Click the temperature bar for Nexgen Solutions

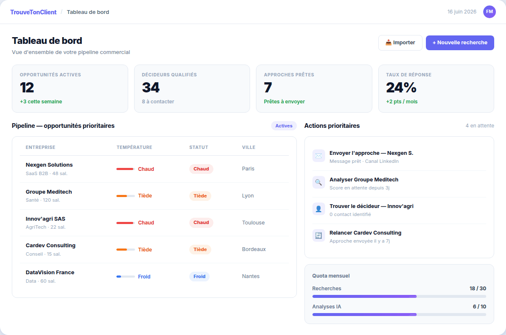126,169
